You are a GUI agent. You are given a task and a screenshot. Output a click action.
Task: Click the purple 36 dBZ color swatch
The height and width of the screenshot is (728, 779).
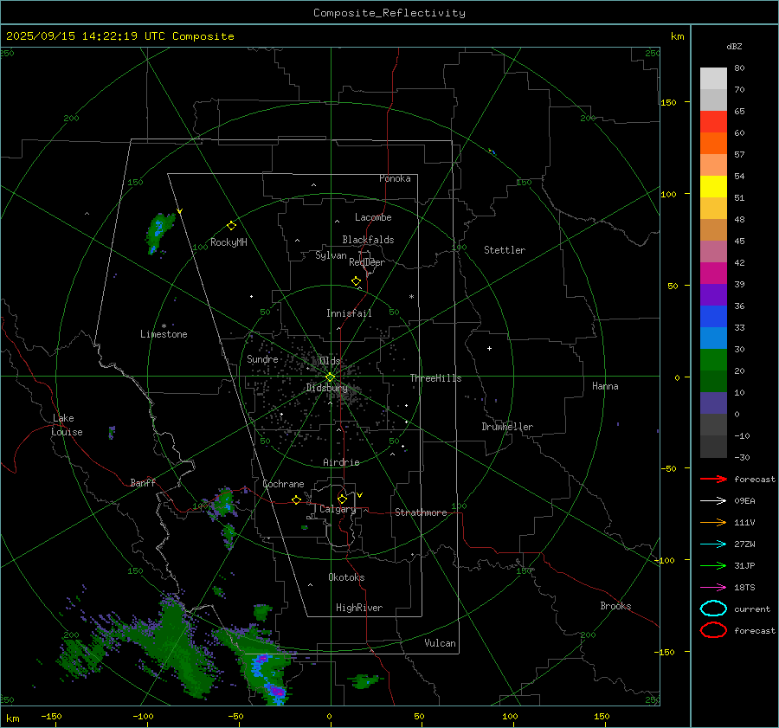click(x=713, y=294)
